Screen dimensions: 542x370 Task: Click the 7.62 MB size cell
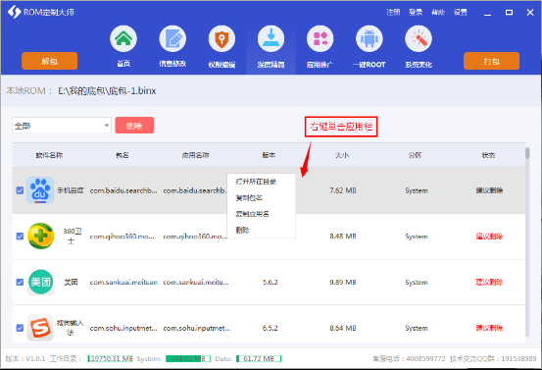point(343,190)
